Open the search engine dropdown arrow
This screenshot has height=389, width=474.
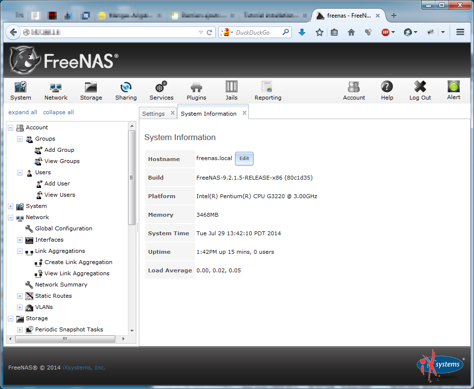pos(232,32)
